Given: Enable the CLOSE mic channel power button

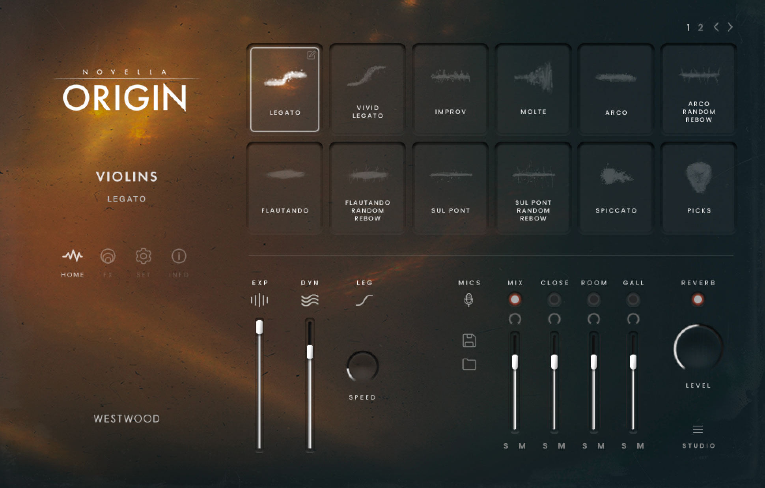Looking at the screenshot, I should pyautogui.click(x=554, y=300).
